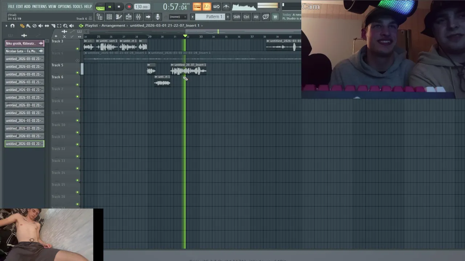Click the master output level meter
The height and width of the screenshot is (261, 465).
(268, 6)
